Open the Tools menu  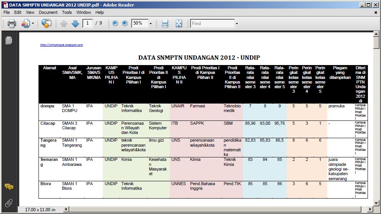coord(67,12)
